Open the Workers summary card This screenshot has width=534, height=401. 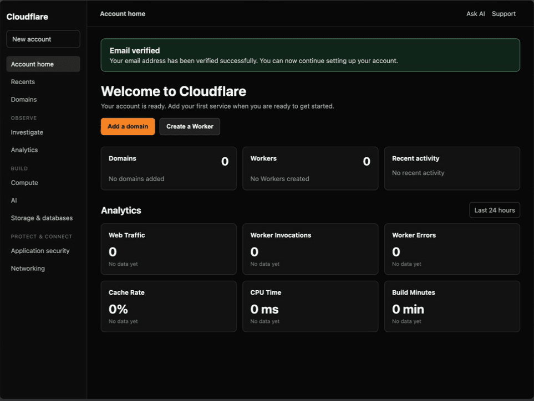310,168
